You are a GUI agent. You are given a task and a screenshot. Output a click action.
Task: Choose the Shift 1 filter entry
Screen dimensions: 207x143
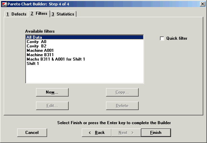pyautogui.click(x=33, y=64)
